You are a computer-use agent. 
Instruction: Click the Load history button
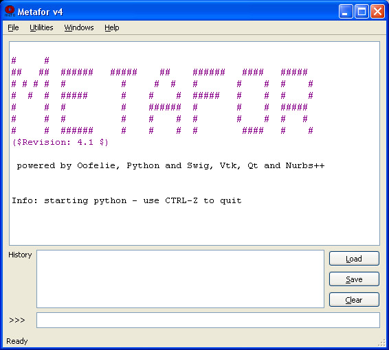point(354,259)
